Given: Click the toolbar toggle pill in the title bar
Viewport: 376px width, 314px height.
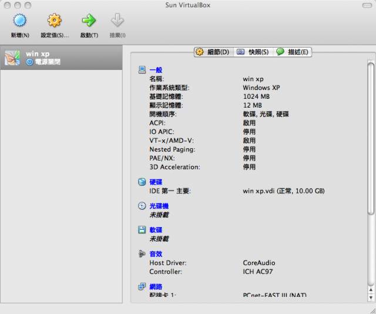Looking at the screenshot, I should [367, 5].
